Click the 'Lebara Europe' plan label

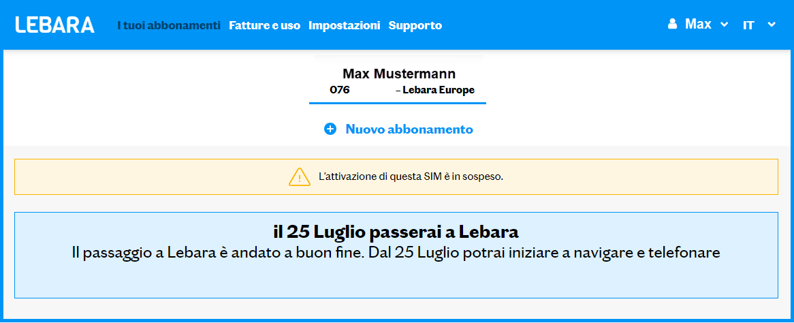click(x=438, y=90)
